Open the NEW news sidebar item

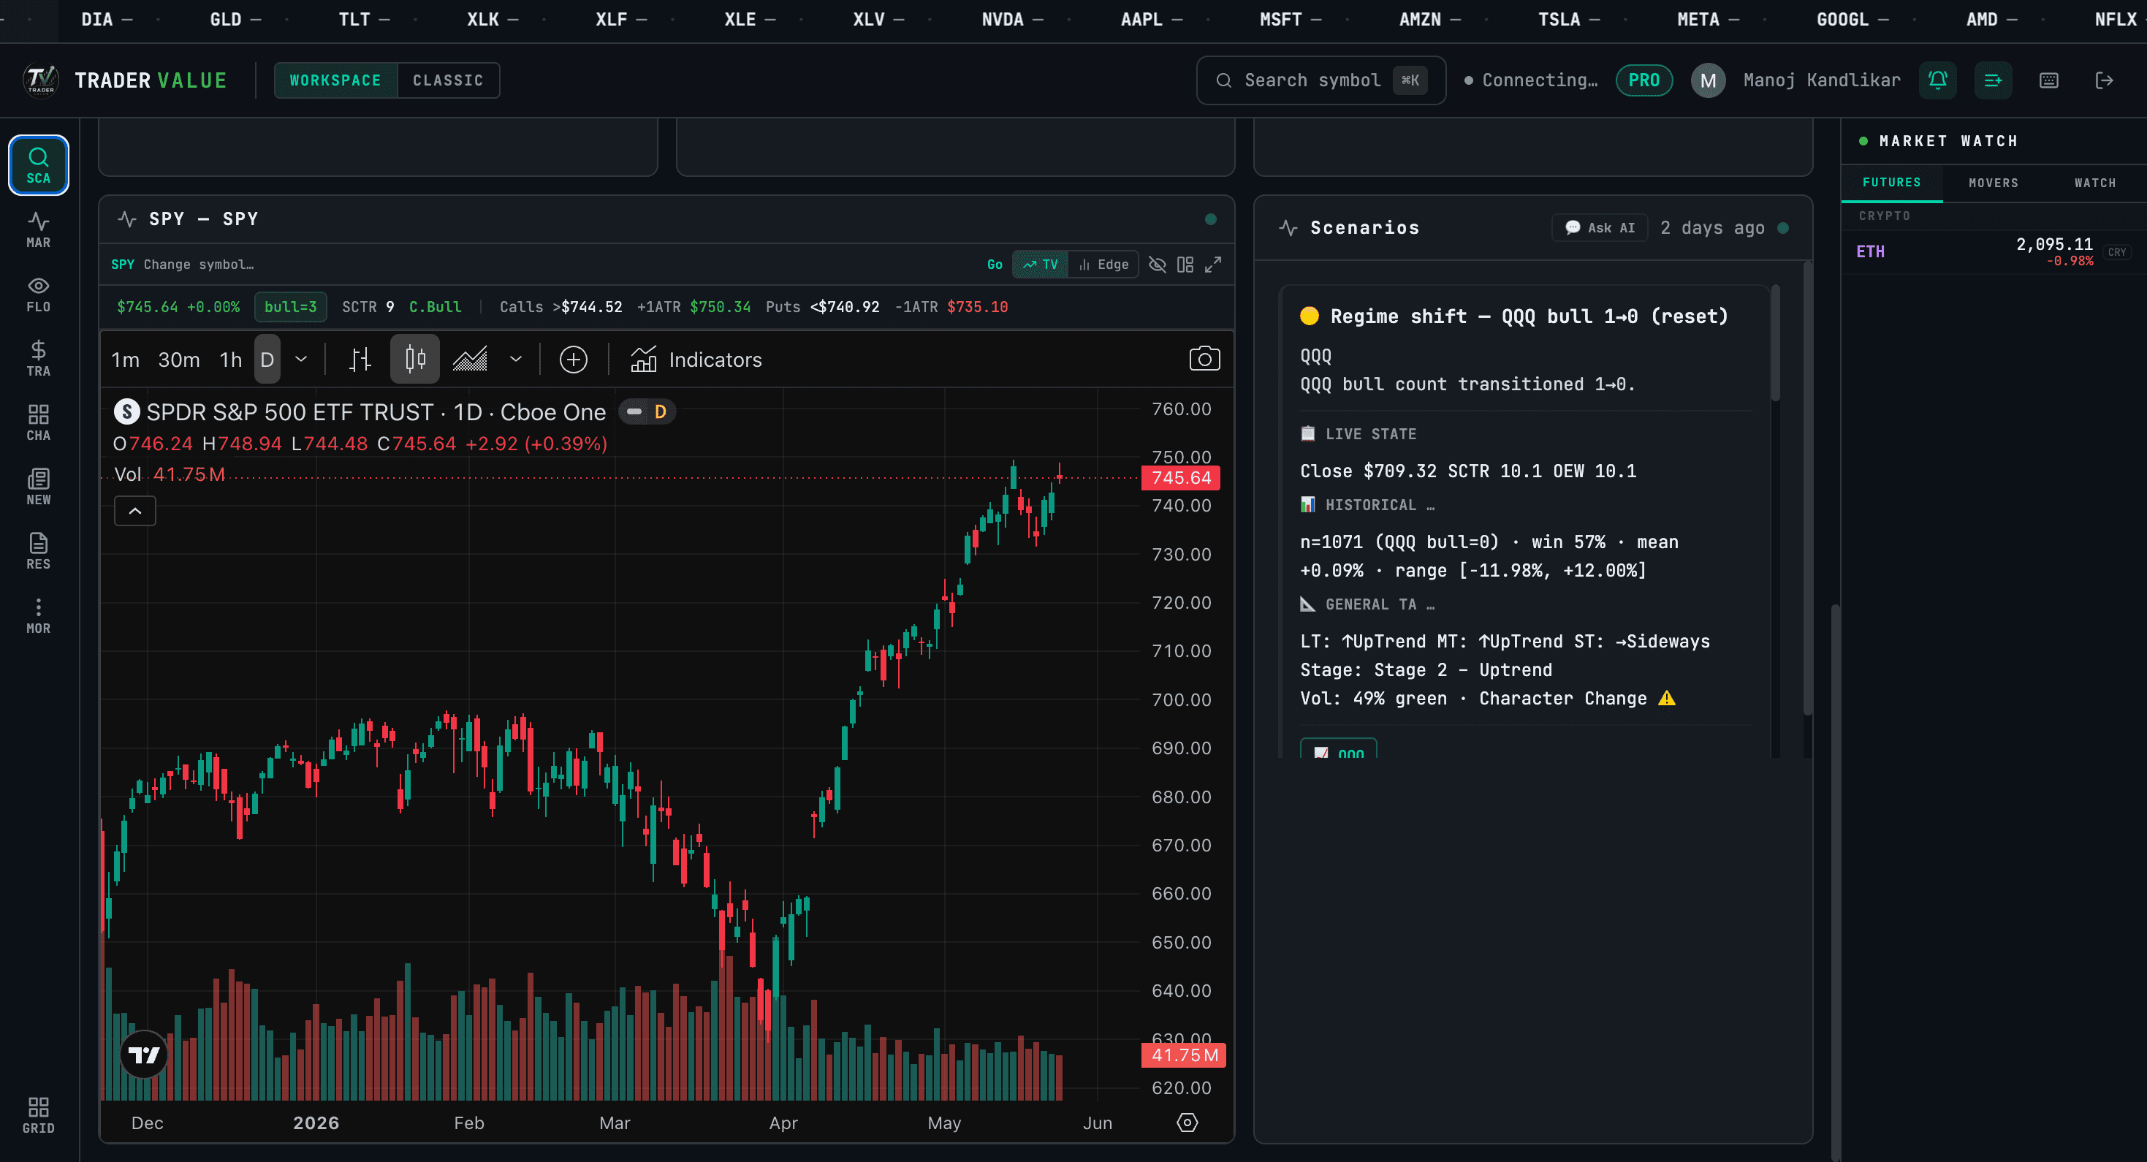pos(38,487)
